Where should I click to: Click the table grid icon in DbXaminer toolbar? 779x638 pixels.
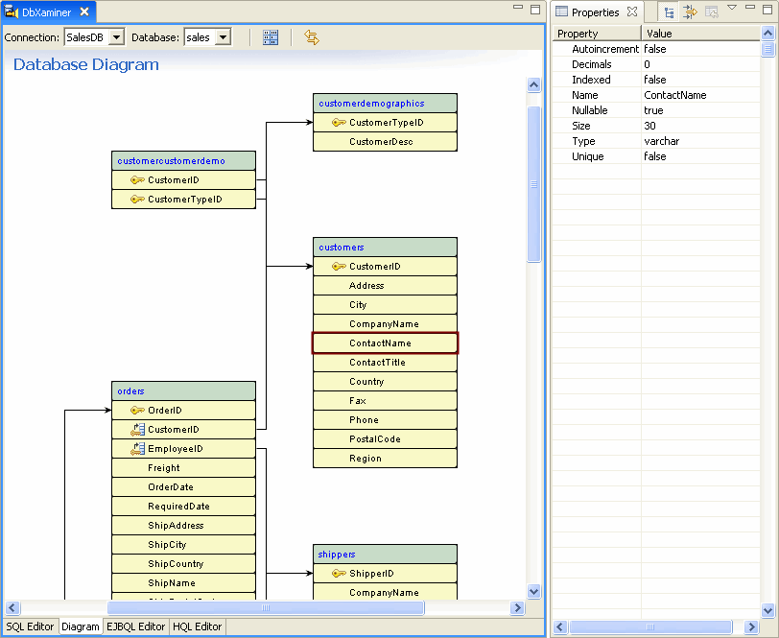[270, 36]
